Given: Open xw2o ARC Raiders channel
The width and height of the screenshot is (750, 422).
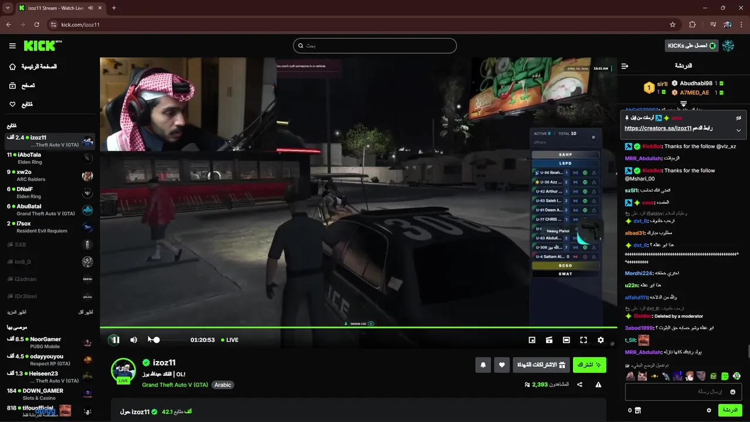Looking at the screenshot, I should click(x=50, y=175).
